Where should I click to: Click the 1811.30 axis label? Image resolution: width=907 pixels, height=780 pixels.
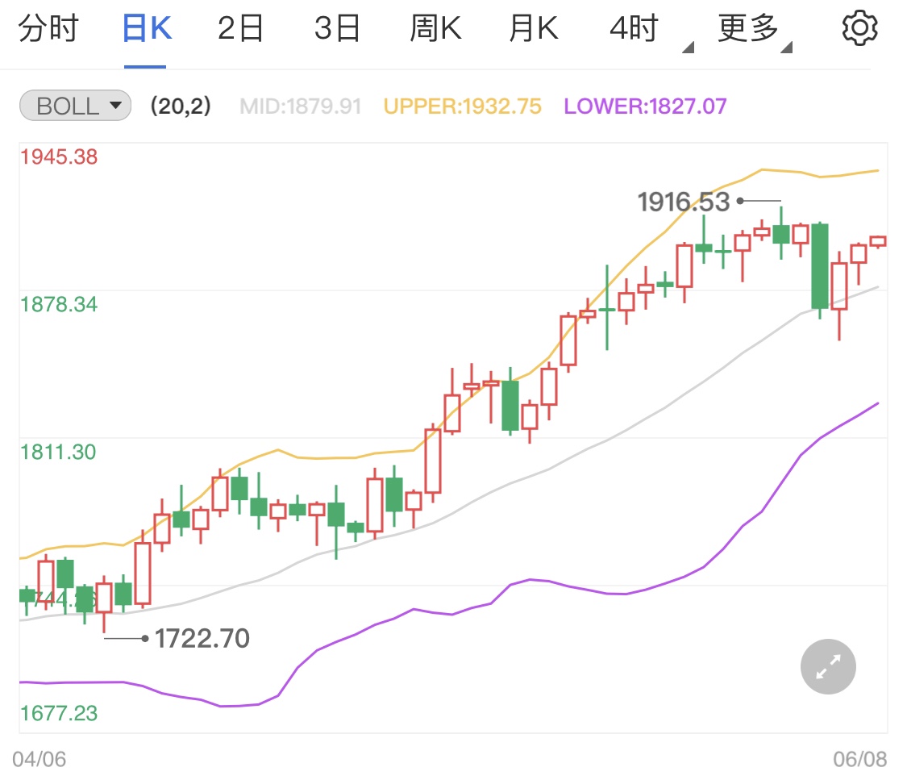(58, 452)
